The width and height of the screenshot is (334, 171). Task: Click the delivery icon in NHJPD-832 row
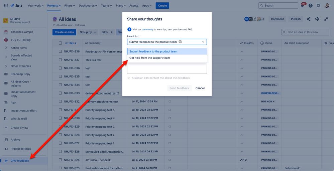(170, 102)
